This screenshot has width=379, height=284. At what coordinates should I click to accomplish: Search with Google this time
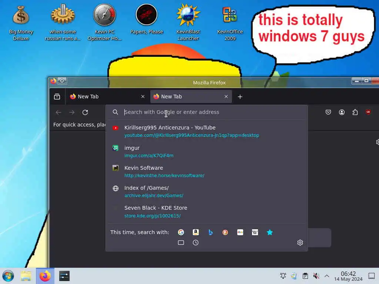coord(181,232)
